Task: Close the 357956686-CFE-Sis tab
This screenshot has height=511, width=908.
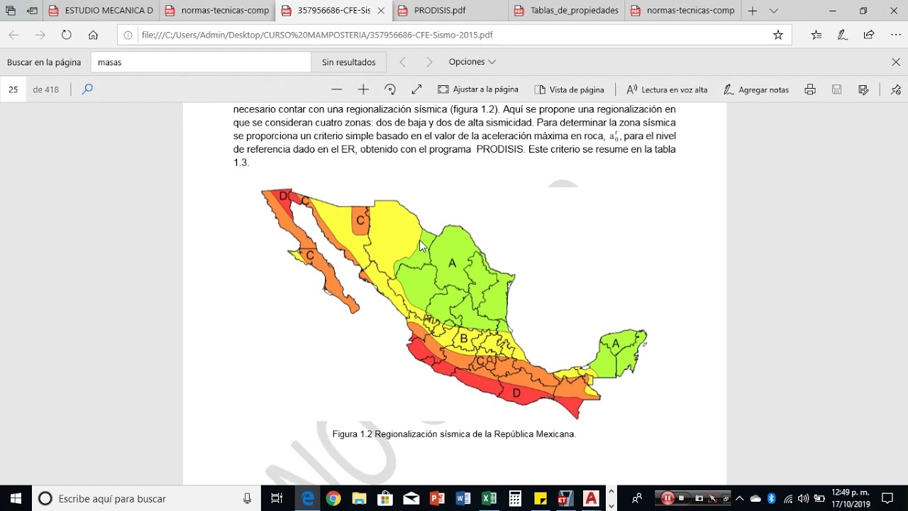Action: [x=381, y=11]
